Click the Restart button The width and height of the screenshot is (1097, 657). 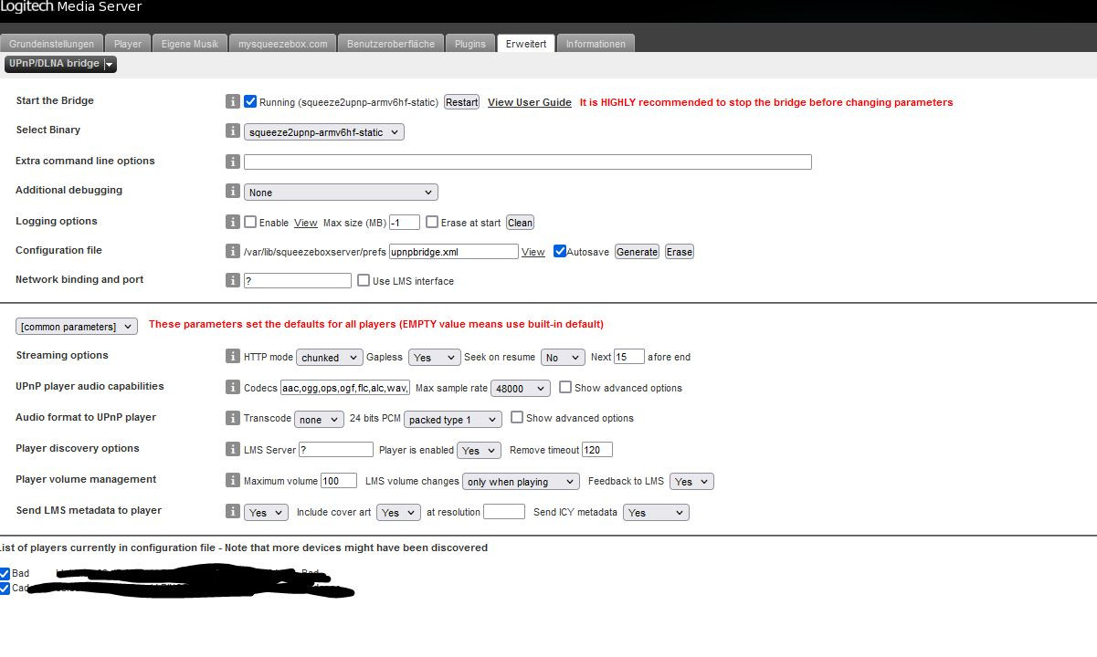click(x=461, y=102)
